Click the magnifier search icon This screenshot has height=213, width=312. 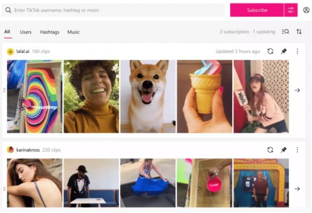(x=8, y=10)
